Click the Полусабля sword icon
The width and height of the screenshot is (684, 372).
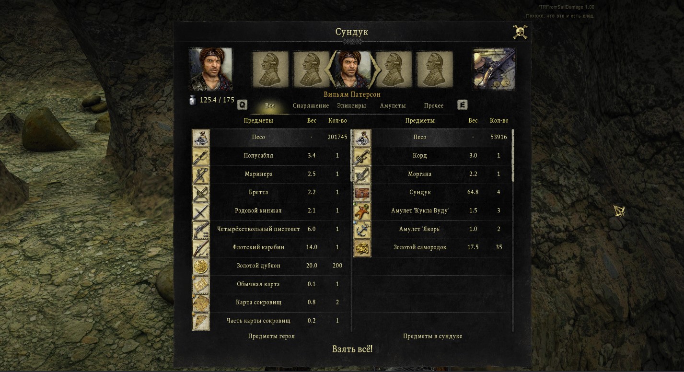point(200,156)
